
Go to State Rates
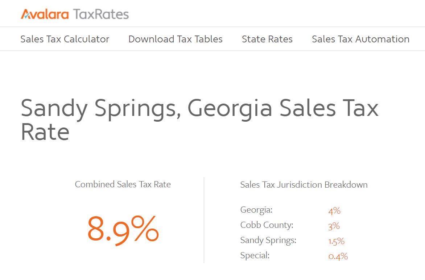pyautogui.click(x=267, y=39)
